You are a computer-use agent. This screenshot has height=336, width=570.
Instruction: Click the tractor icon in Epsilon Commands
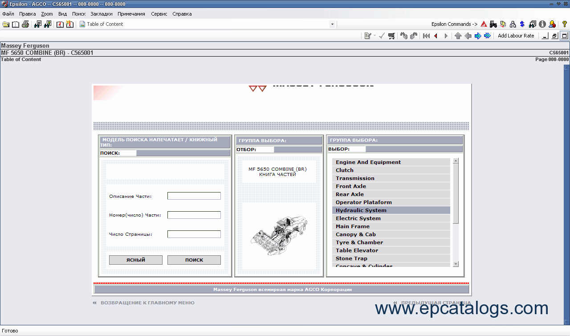(493, 24)
